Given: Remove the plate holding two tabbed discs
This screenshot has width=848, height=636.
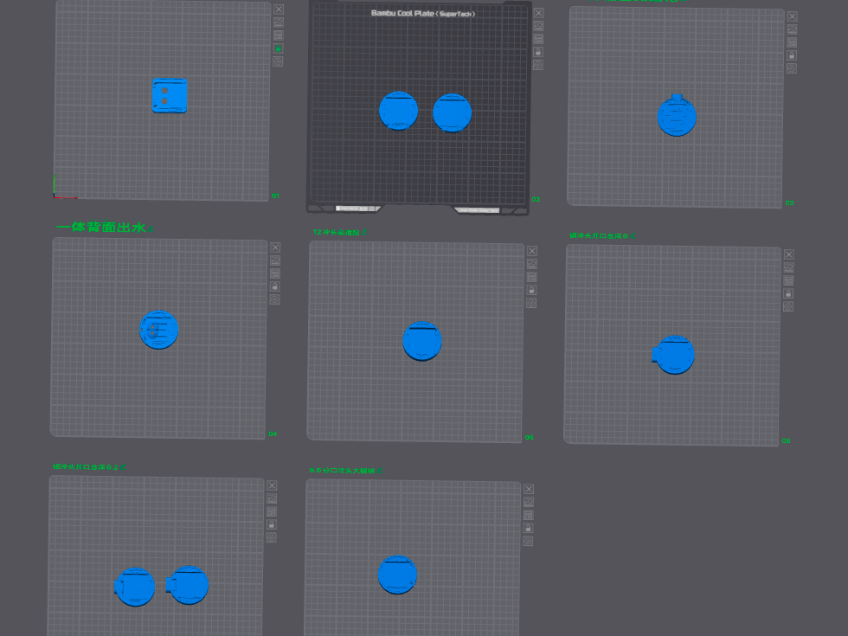Looking at the screenshot, I should coord(272,485).
